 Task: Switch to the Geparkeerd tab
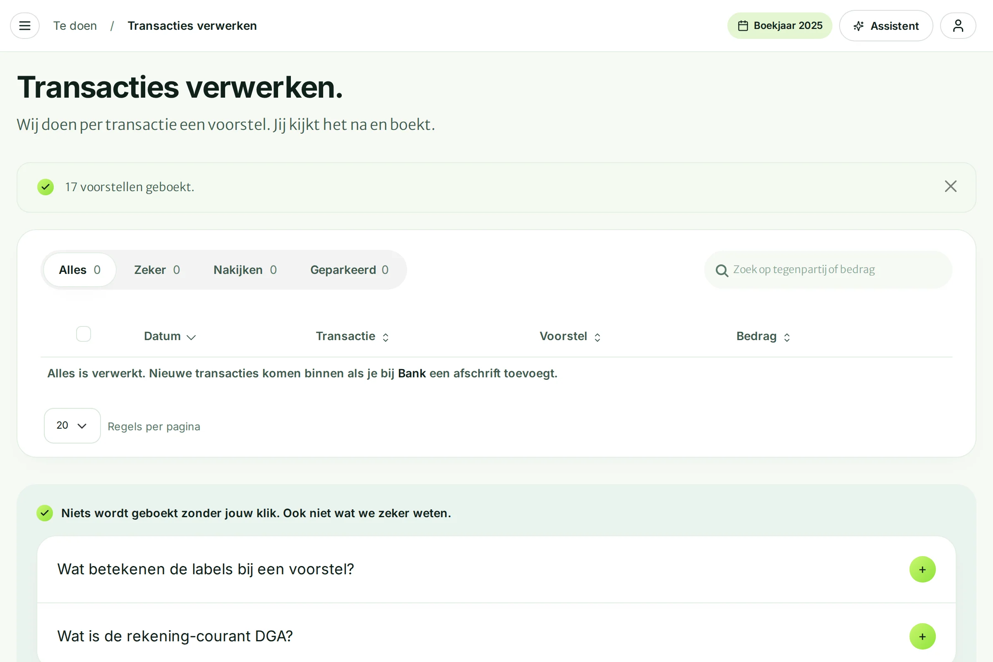pyautogui.click(x=349, y=270)
